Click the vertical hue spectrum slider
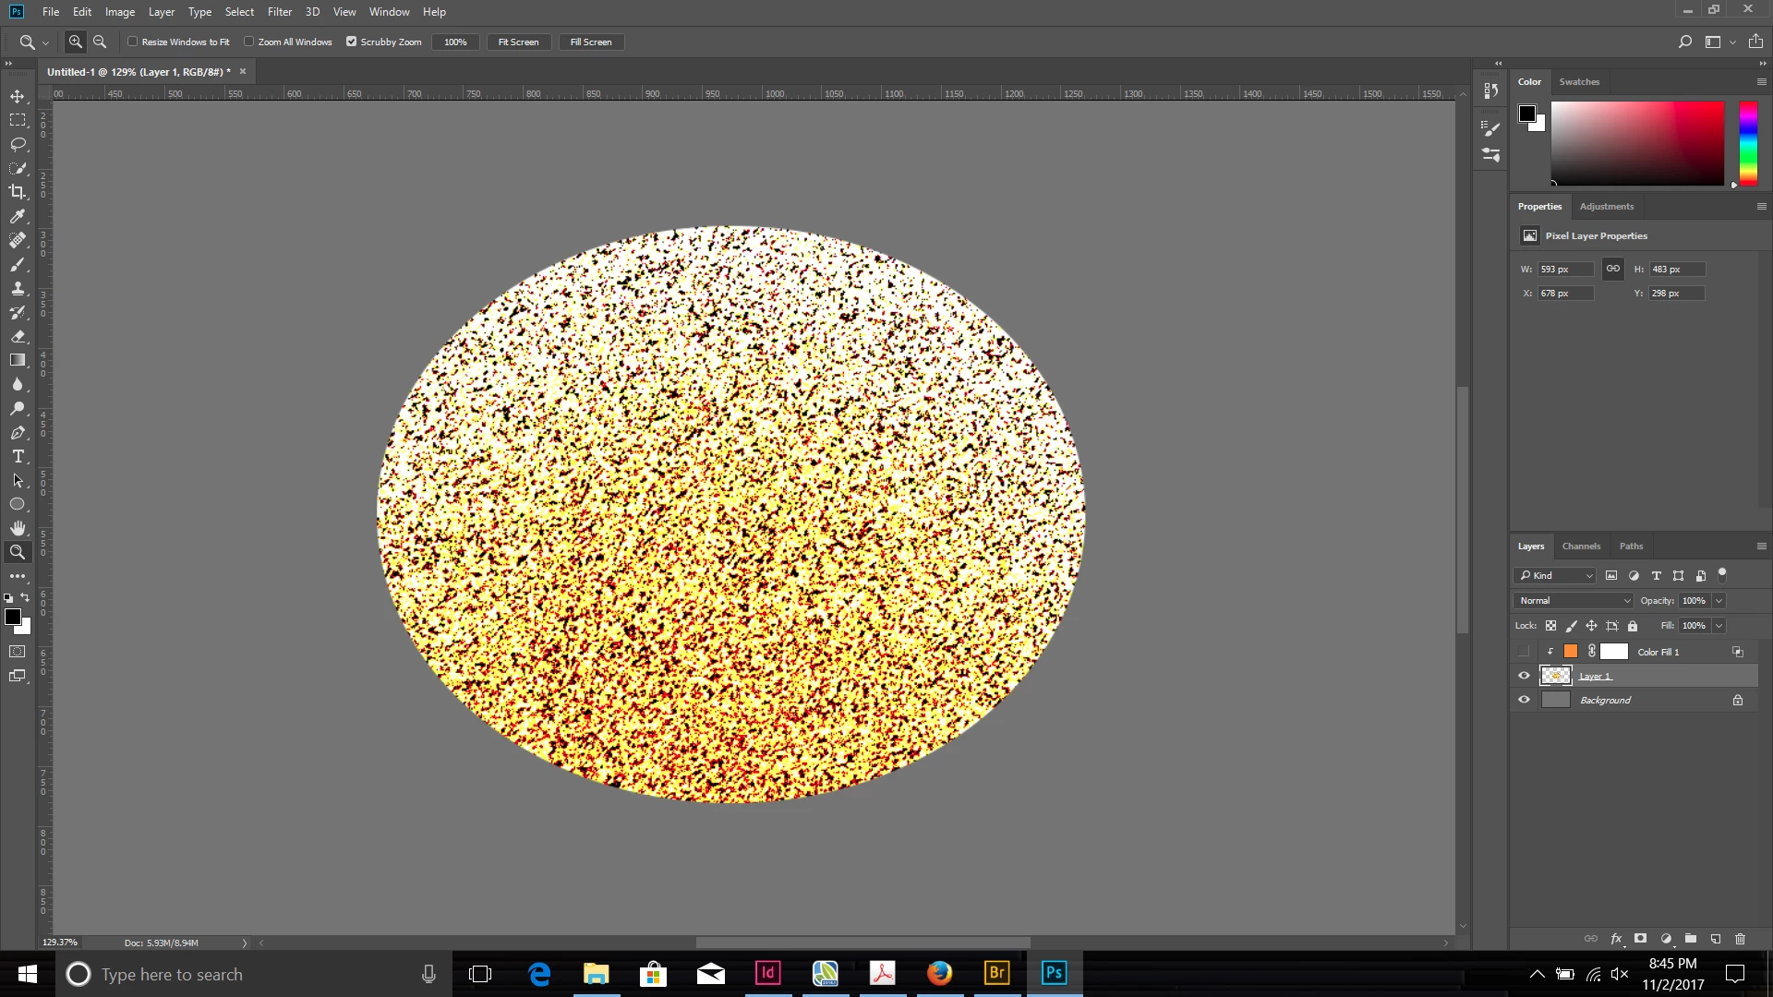Screen dimensions: 1773x997 tap(1748, 143)
